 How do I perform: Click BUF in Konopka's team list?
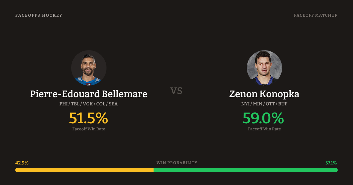point(283,104)
